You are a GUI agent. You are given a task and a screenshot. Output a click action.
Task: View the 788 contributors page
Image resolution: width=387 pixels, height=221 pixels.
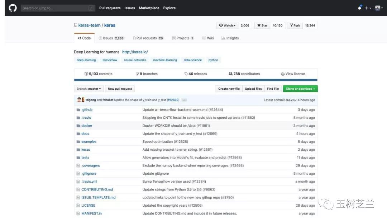[x=244, y=74]
